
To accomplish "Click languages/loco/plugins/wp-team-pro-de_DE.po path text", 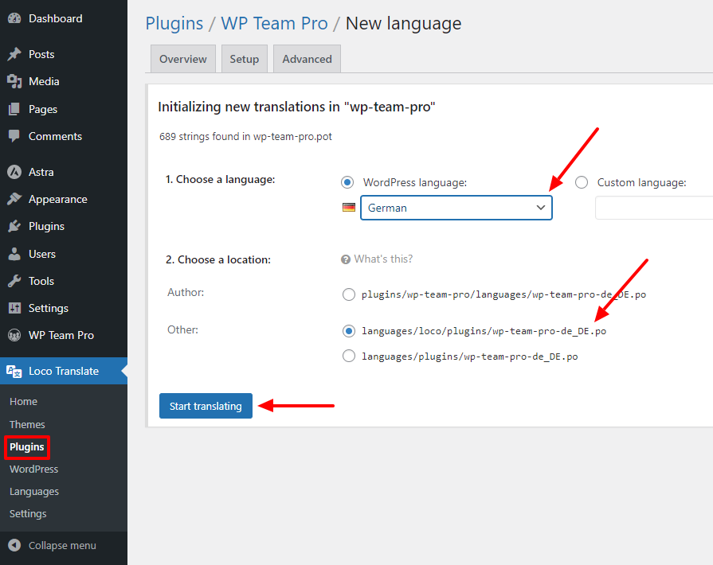I will [x=484, y=331].
